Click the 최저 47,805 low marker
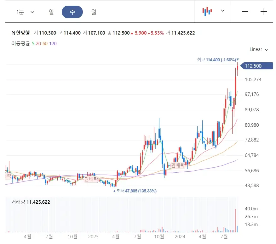Screen dimensions: 276x244 coord(135,191)
